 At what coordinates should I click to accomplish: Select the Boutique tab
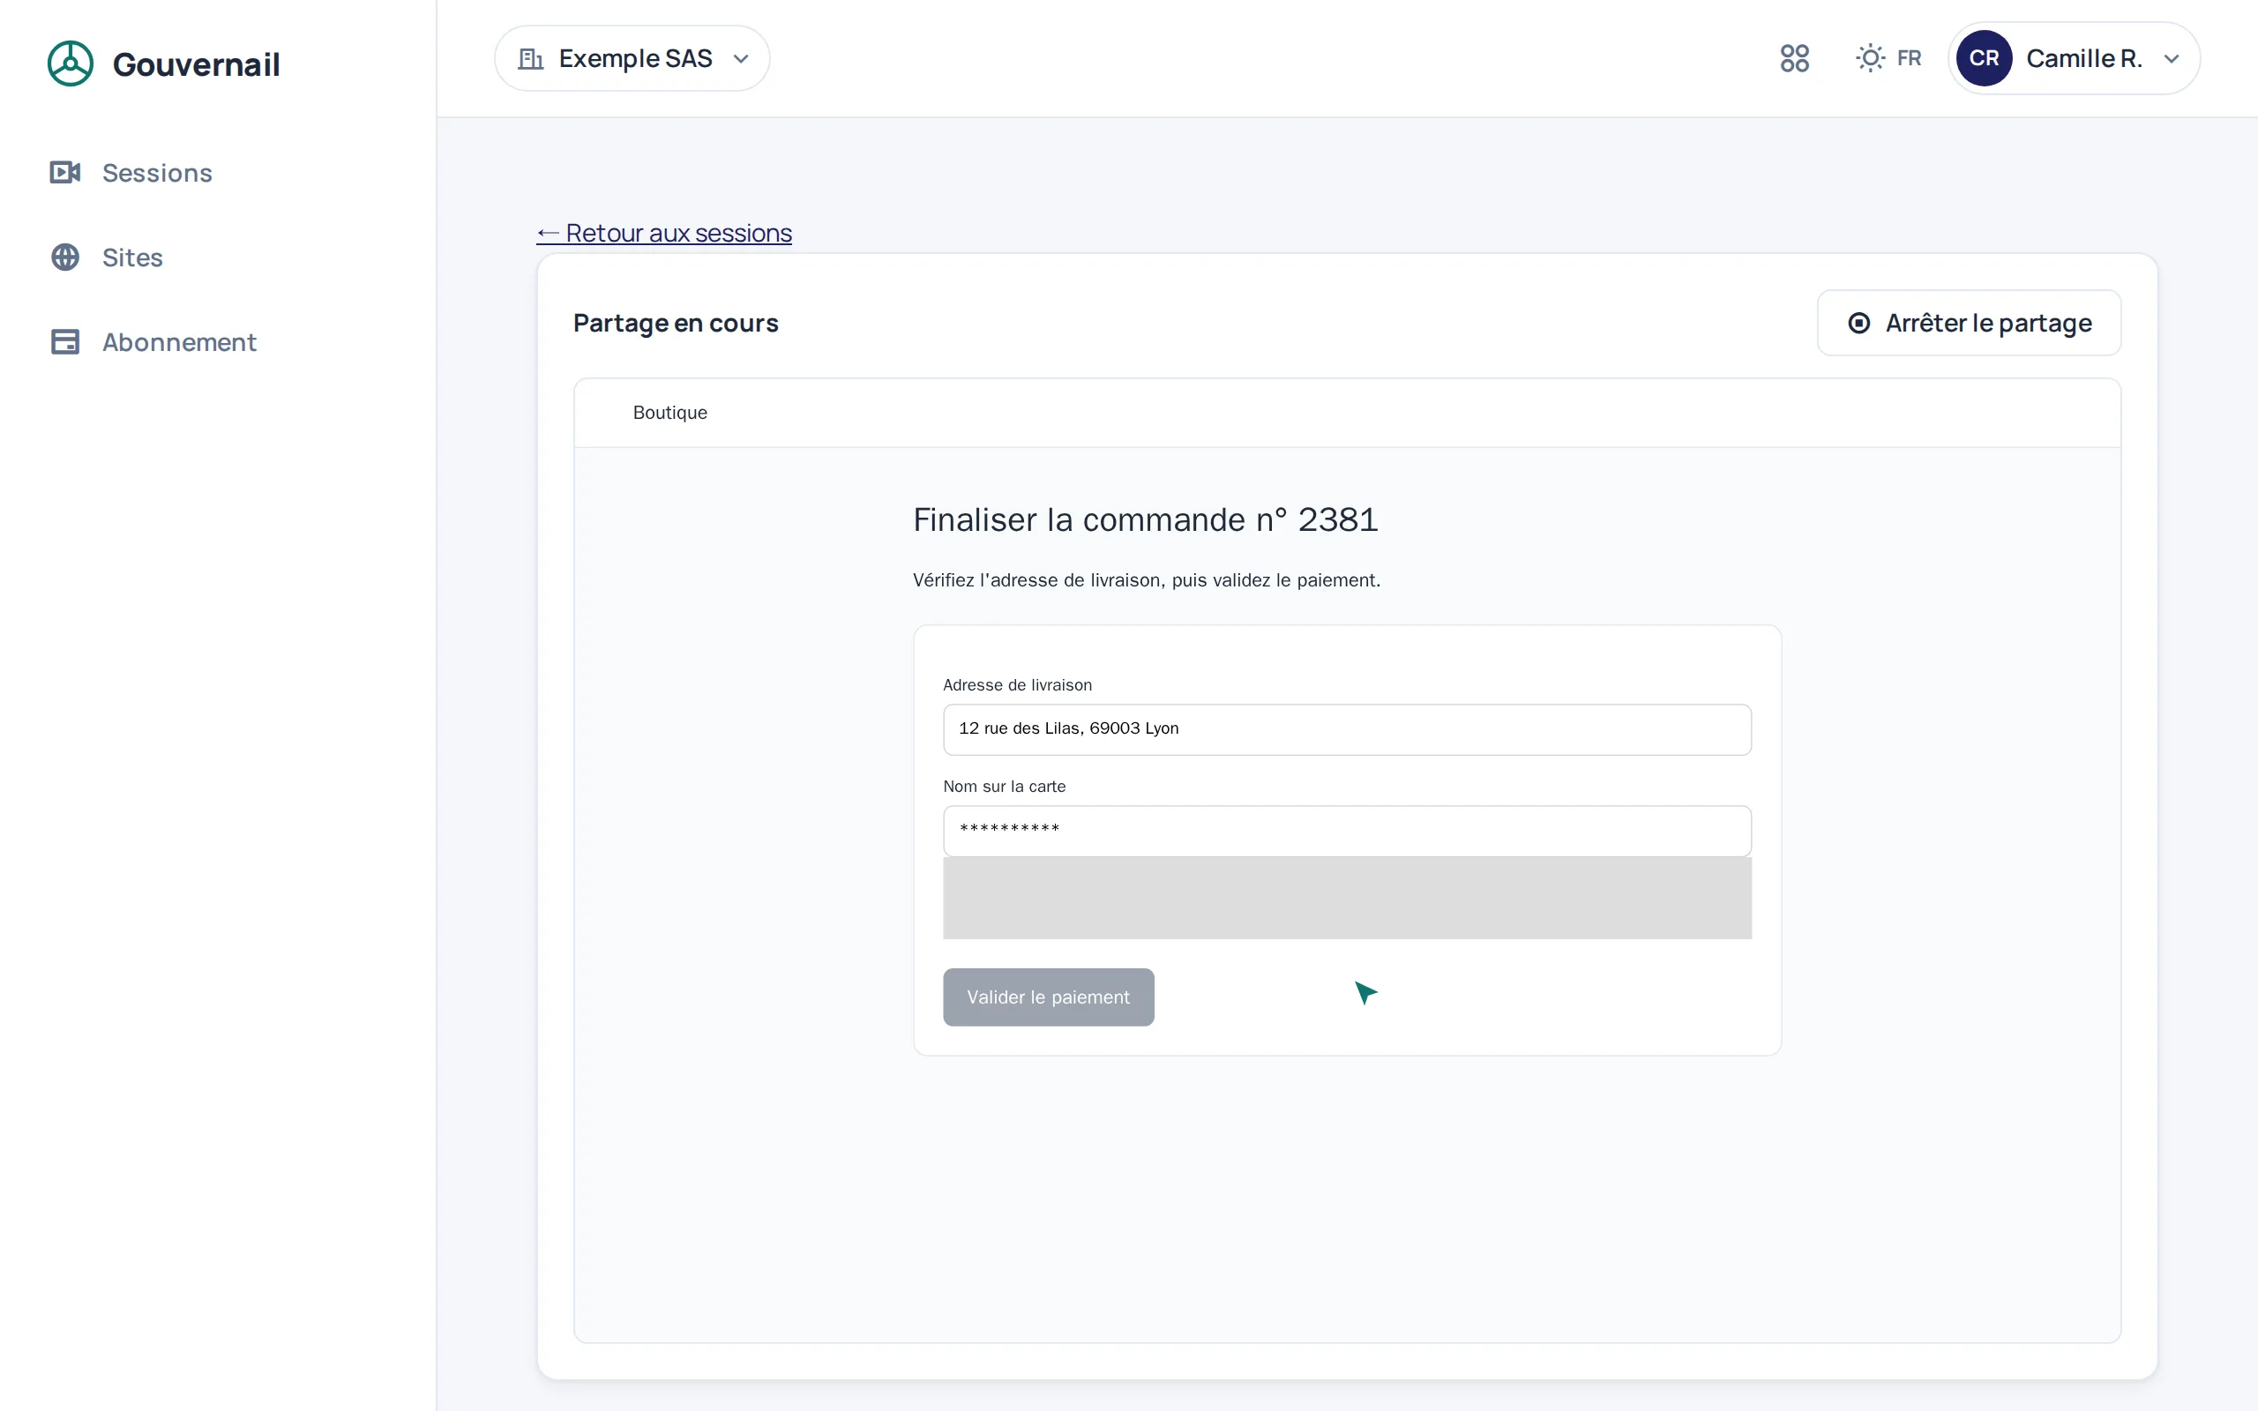(x=670, y=413)
